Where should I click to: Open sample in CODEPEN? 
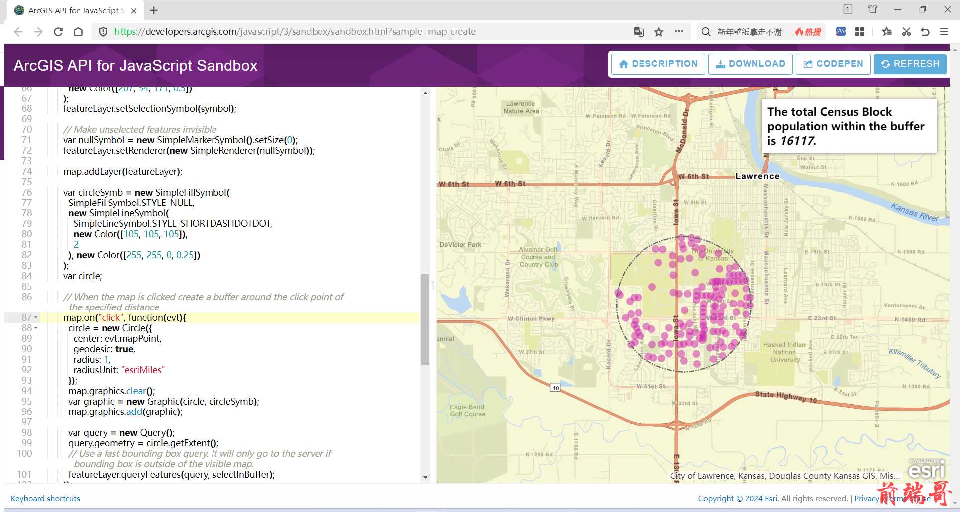point(834,64)
